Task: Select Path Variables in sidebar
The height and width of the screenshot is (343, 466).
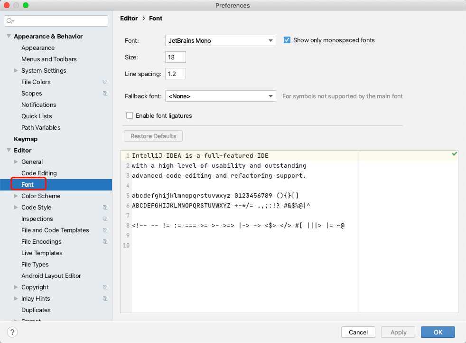Action: (x=41, y=128)
